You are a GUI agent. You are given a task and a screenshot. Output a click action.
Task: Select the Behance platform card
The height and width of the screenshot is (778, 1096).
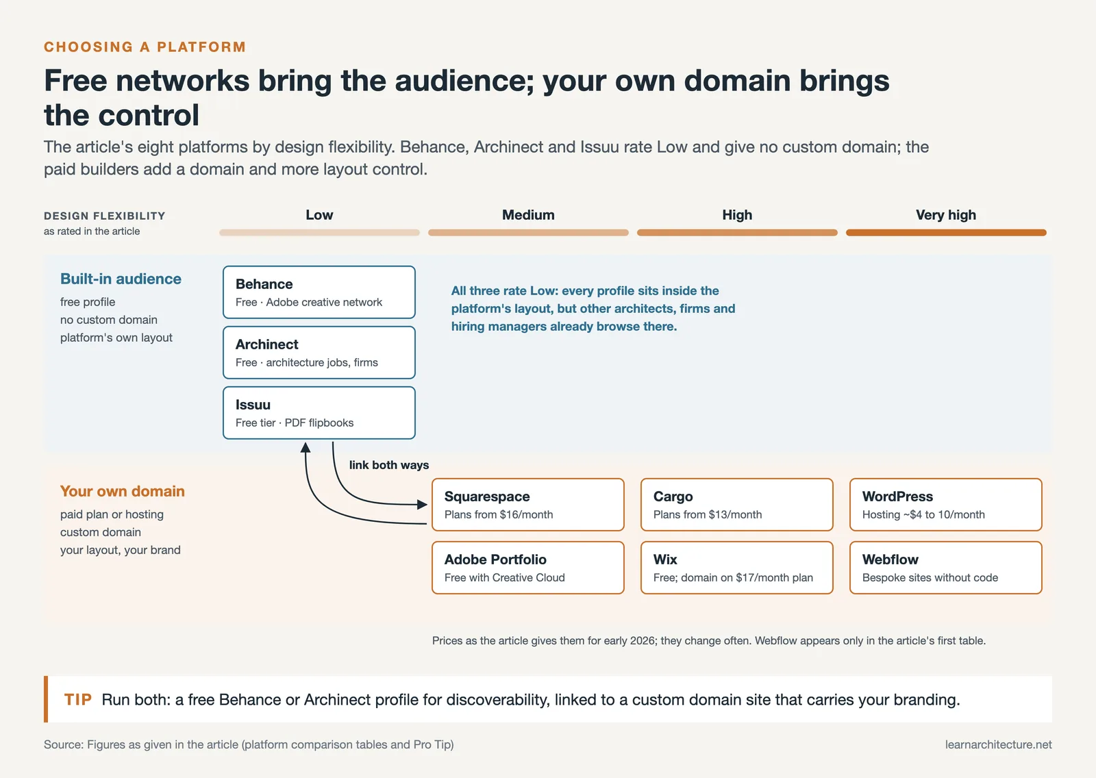(319, 292)
